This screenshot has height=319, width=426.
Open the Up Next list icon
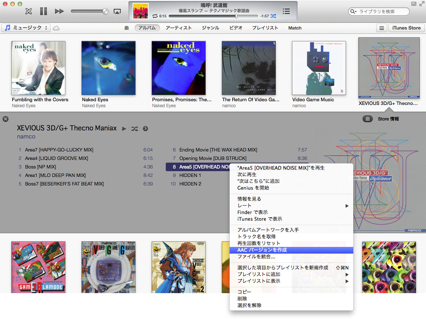click(x=286, y=11)
